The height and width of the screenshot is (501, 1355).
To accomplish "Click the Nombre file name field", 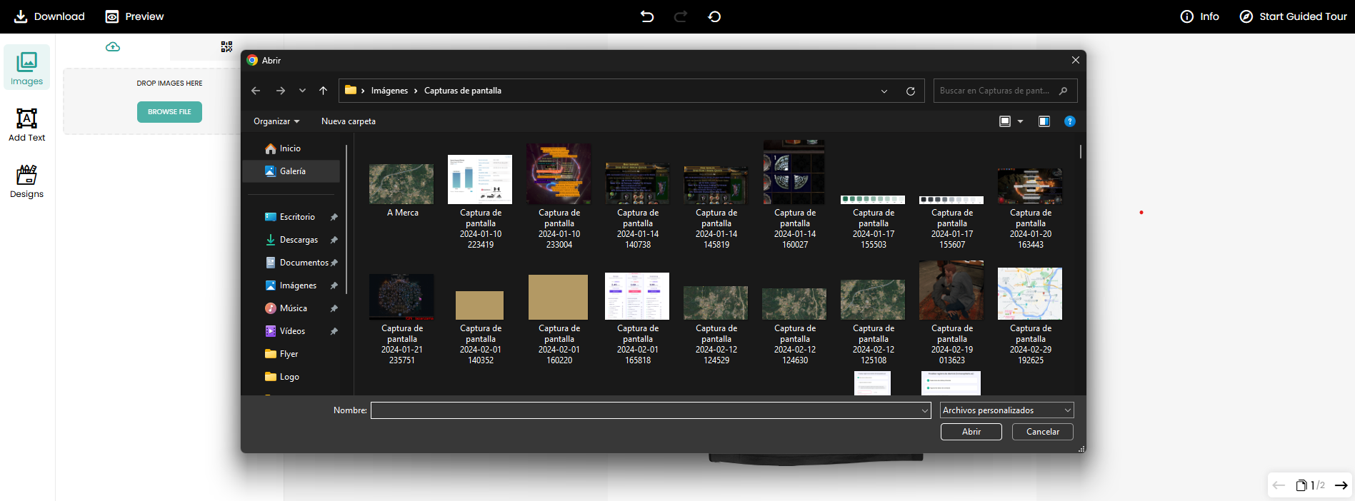I will 646,410.
